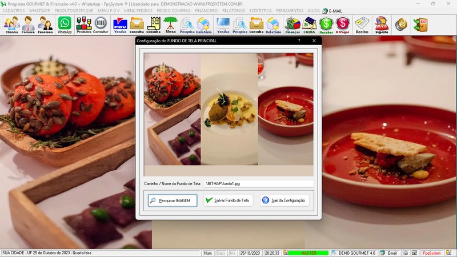The width and height of the screenshot is (457, 257).
Task: Open the Mesa table icon
Action: click(x=170, y=25)
